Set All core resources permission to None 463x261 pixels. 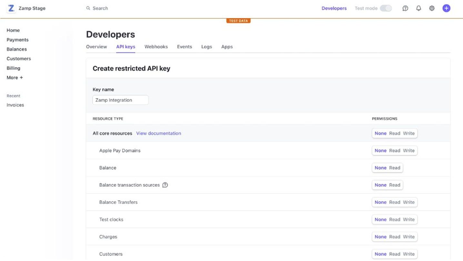[x=380, y=133]
